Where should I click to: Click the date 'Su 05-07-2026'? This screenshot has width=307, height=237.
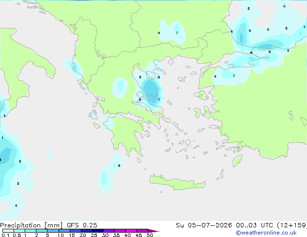[x=204, y=225]
